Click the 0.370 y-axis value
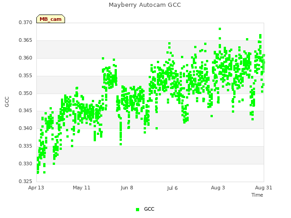The width and height of the screenshot is (291, 218). tap(25, 22)
